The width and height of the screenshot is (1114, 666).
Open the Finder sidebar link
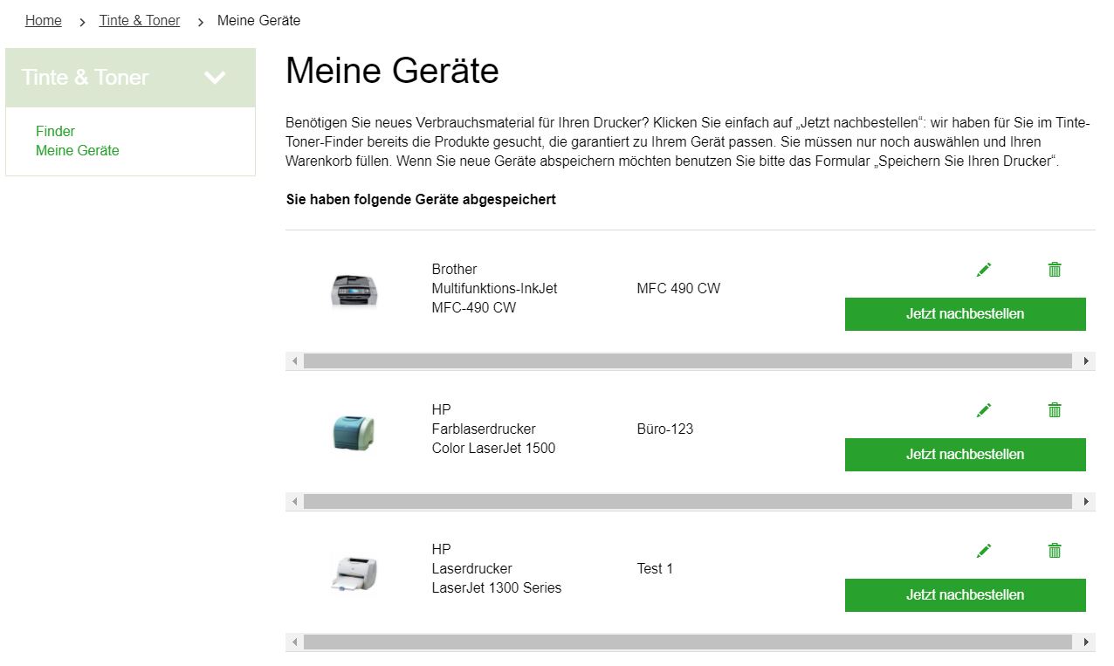point(55,132)
